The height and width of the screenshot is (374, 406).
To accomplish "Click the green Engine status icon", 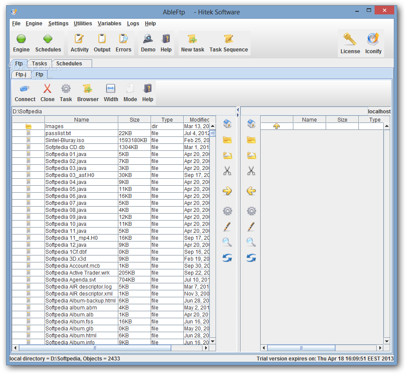I will pos(21,39).
